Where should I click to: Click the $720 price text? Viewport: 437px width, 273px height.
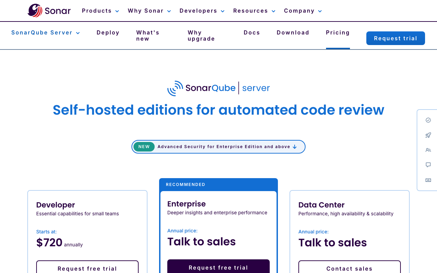coord(50,243)
